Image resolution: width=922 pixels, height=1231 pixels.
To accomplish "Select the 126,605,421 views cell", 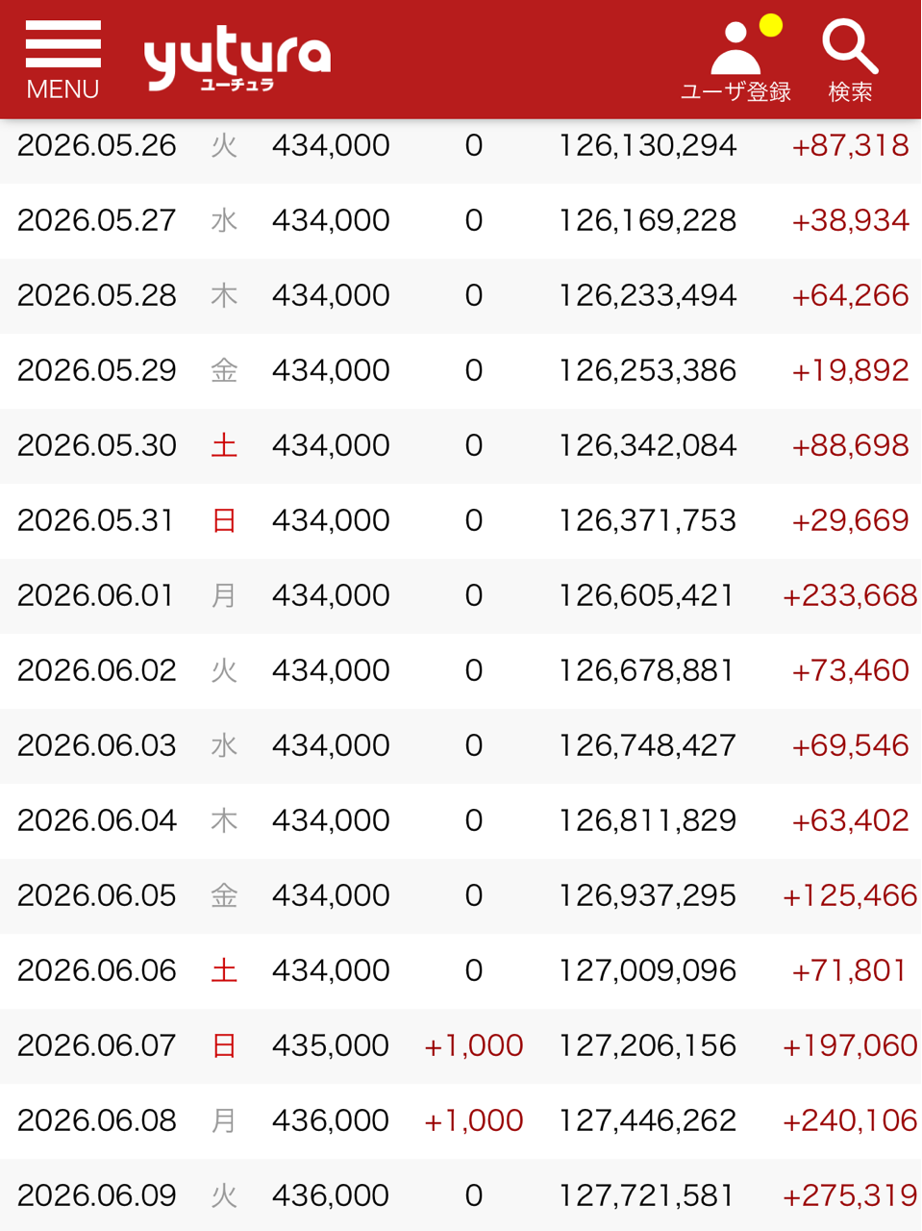I will (x=647, y=595).
